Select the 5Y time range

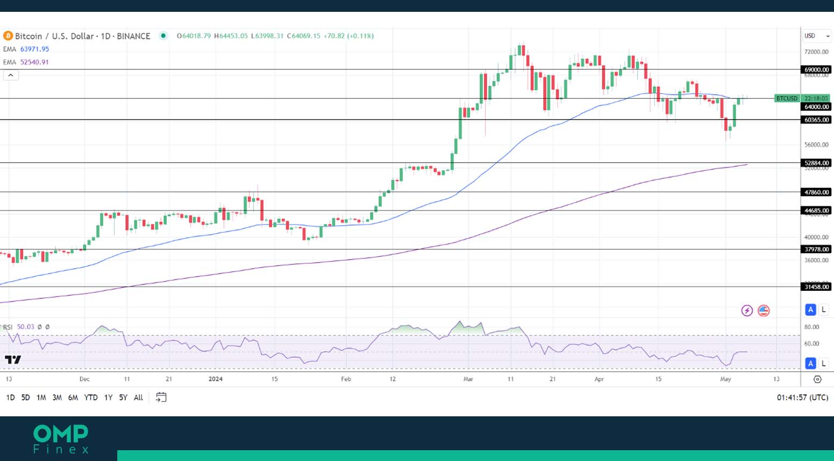point(123,397)
